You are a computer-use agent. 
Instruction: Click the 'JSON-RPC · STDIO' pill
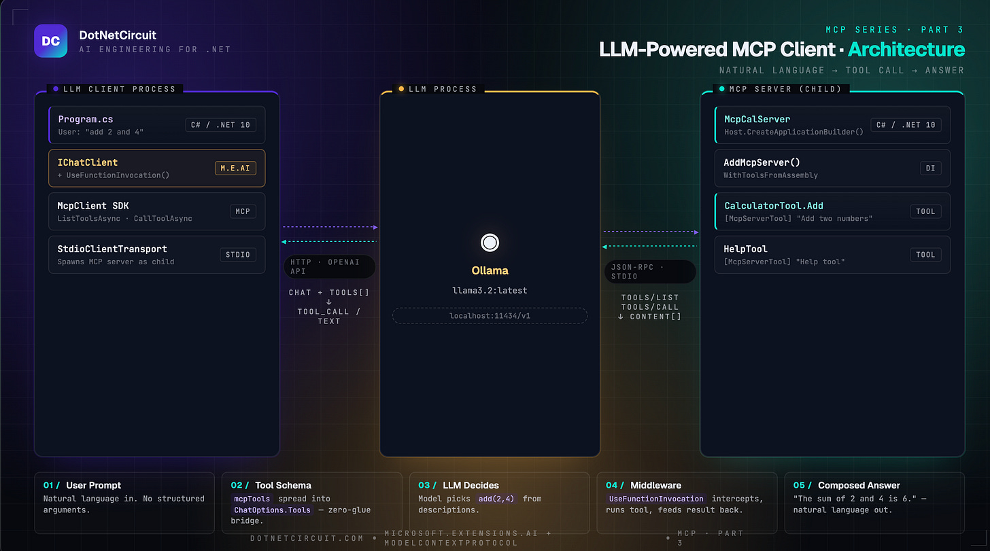649,272
